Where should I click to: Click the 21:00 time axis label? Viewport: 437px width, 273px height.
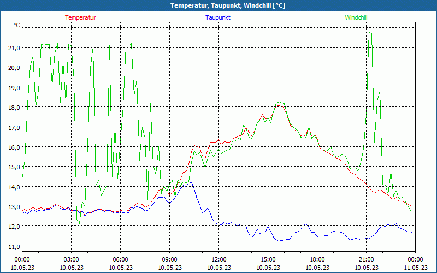click(366, 259)
